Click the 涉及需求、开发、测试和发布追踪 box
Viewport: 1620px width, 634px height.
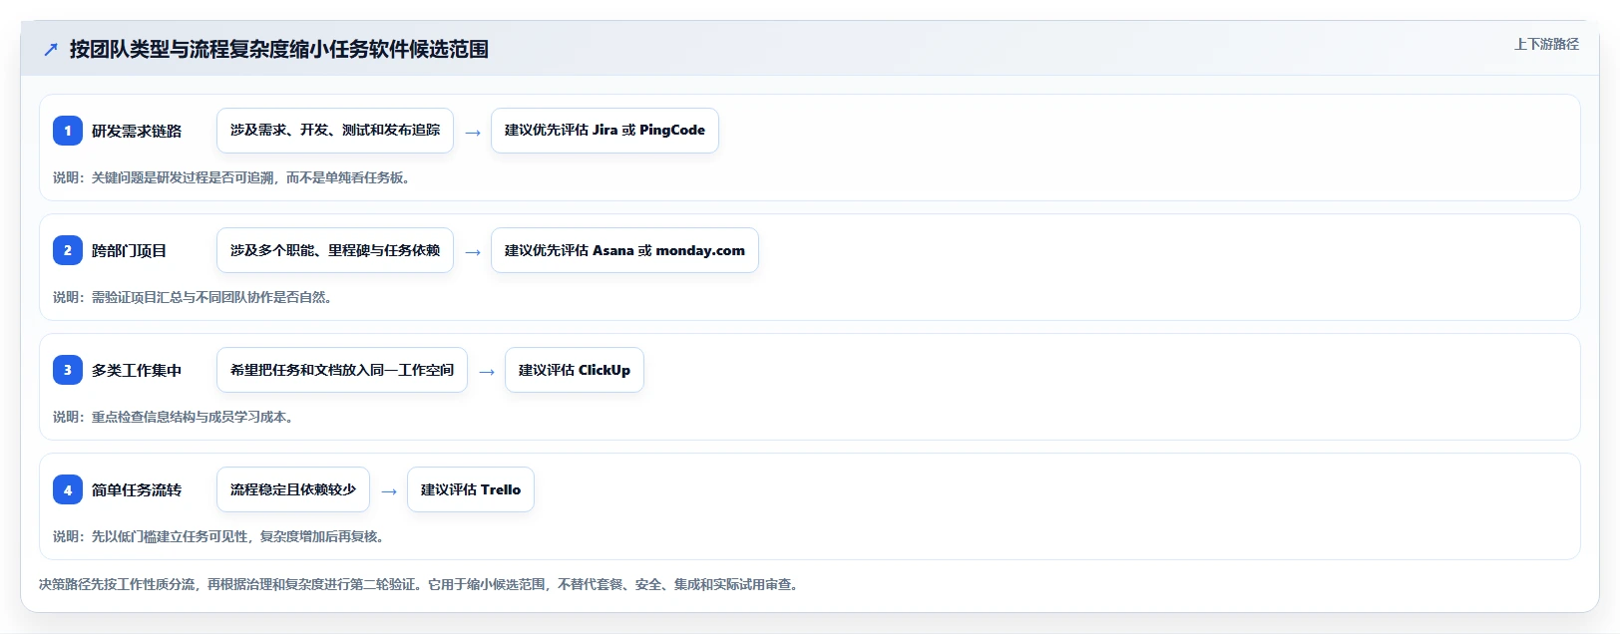click(335, 131)
